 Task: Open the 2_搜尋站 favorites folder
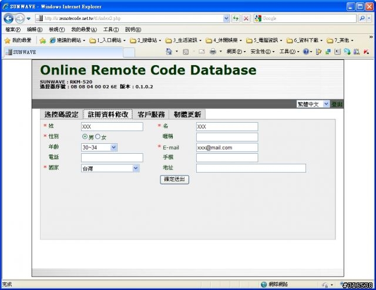pos(146,41)
